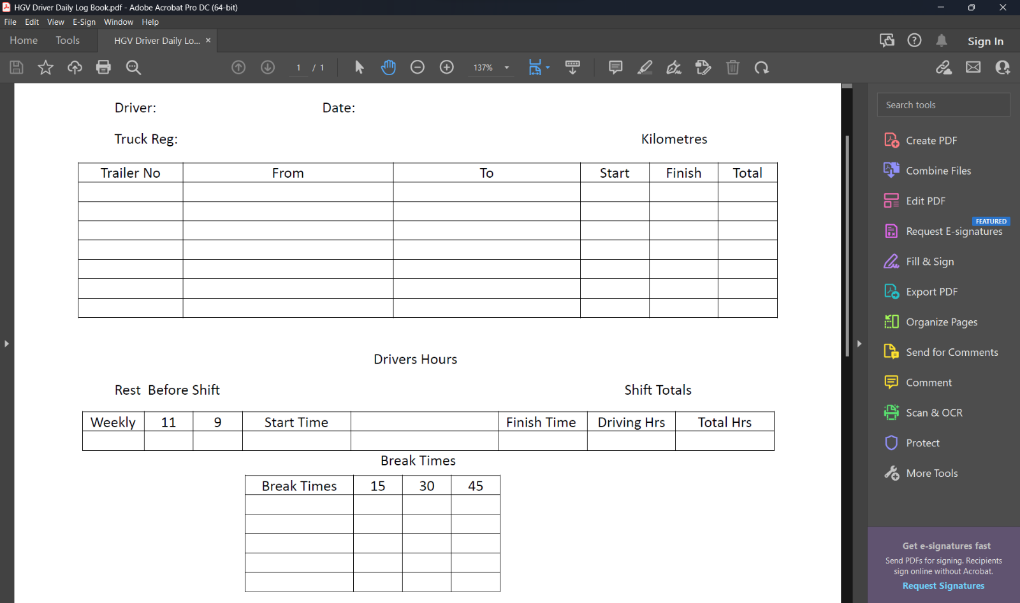
Task: Select the Highlight Text tool
Action: click(x=645, y=67)
